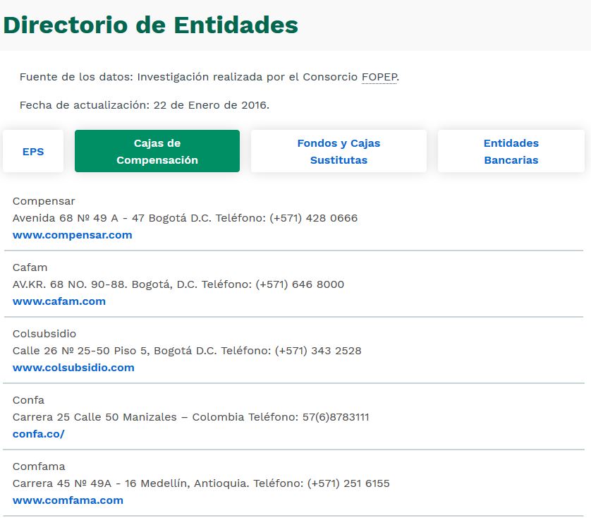
Task: Go to www.comfama.com link
Action: click(68, 500)
